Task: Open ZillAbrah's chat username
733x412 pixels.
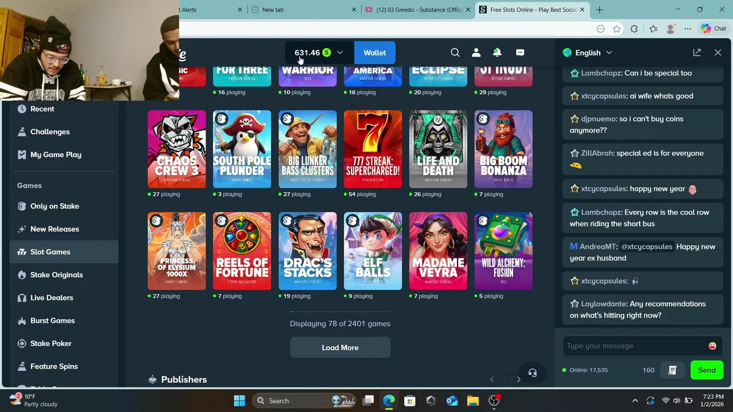Action: tap(597, 153)
